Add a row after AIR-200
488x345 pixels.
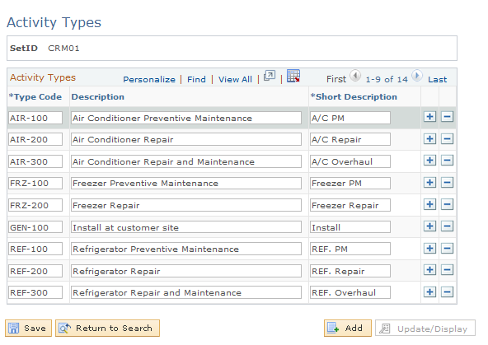(x=429, y=138)
